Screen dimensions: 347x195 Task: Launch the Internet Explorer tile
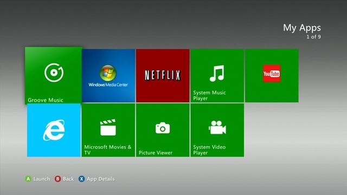(x=54, y=130)
